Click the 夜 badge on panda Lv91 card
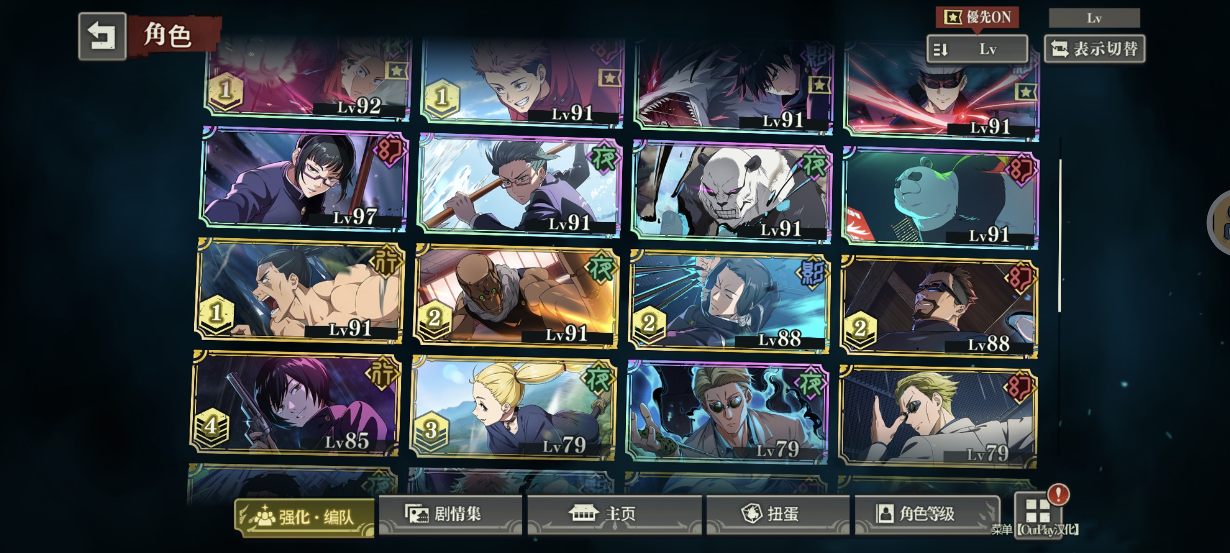The width and height of the screenshot is (1230, 553). pos(813,165)
